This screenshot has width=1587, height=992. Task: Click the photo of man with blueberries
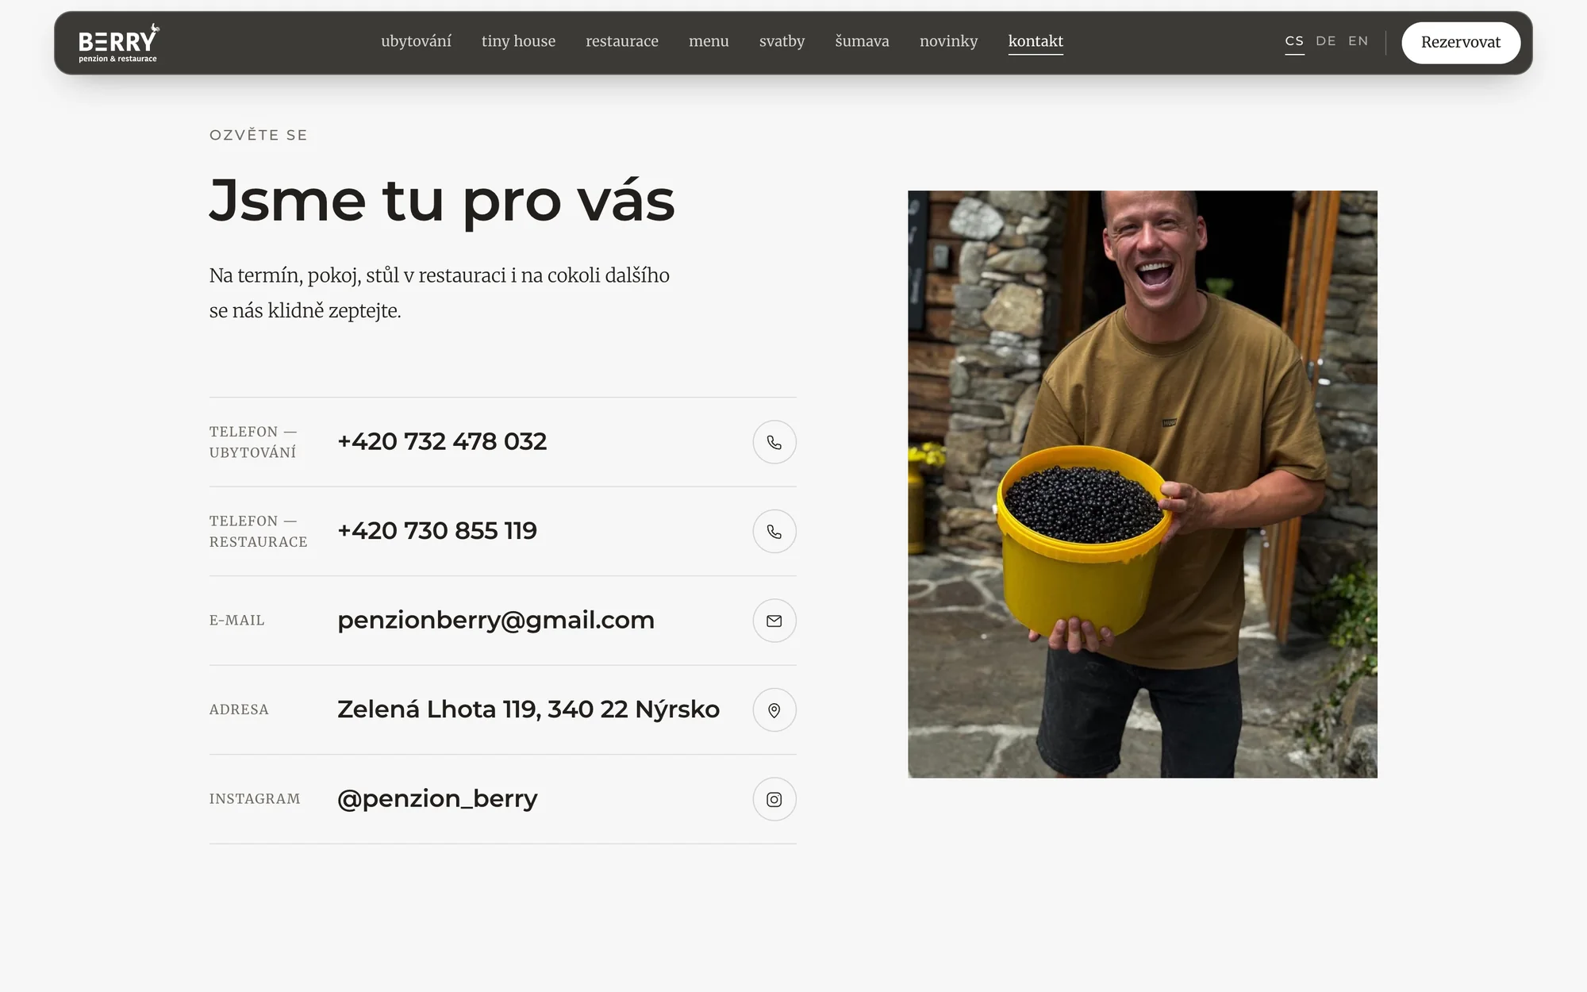pyautogui.click(x=1143, y=484)
